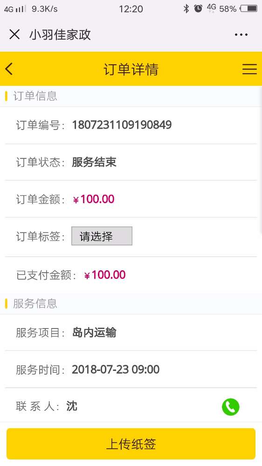Viewport: 262px width, 466px height.
Task: Tap the contact name 沈
Action: pyautogui.click(x=72, y=406)
